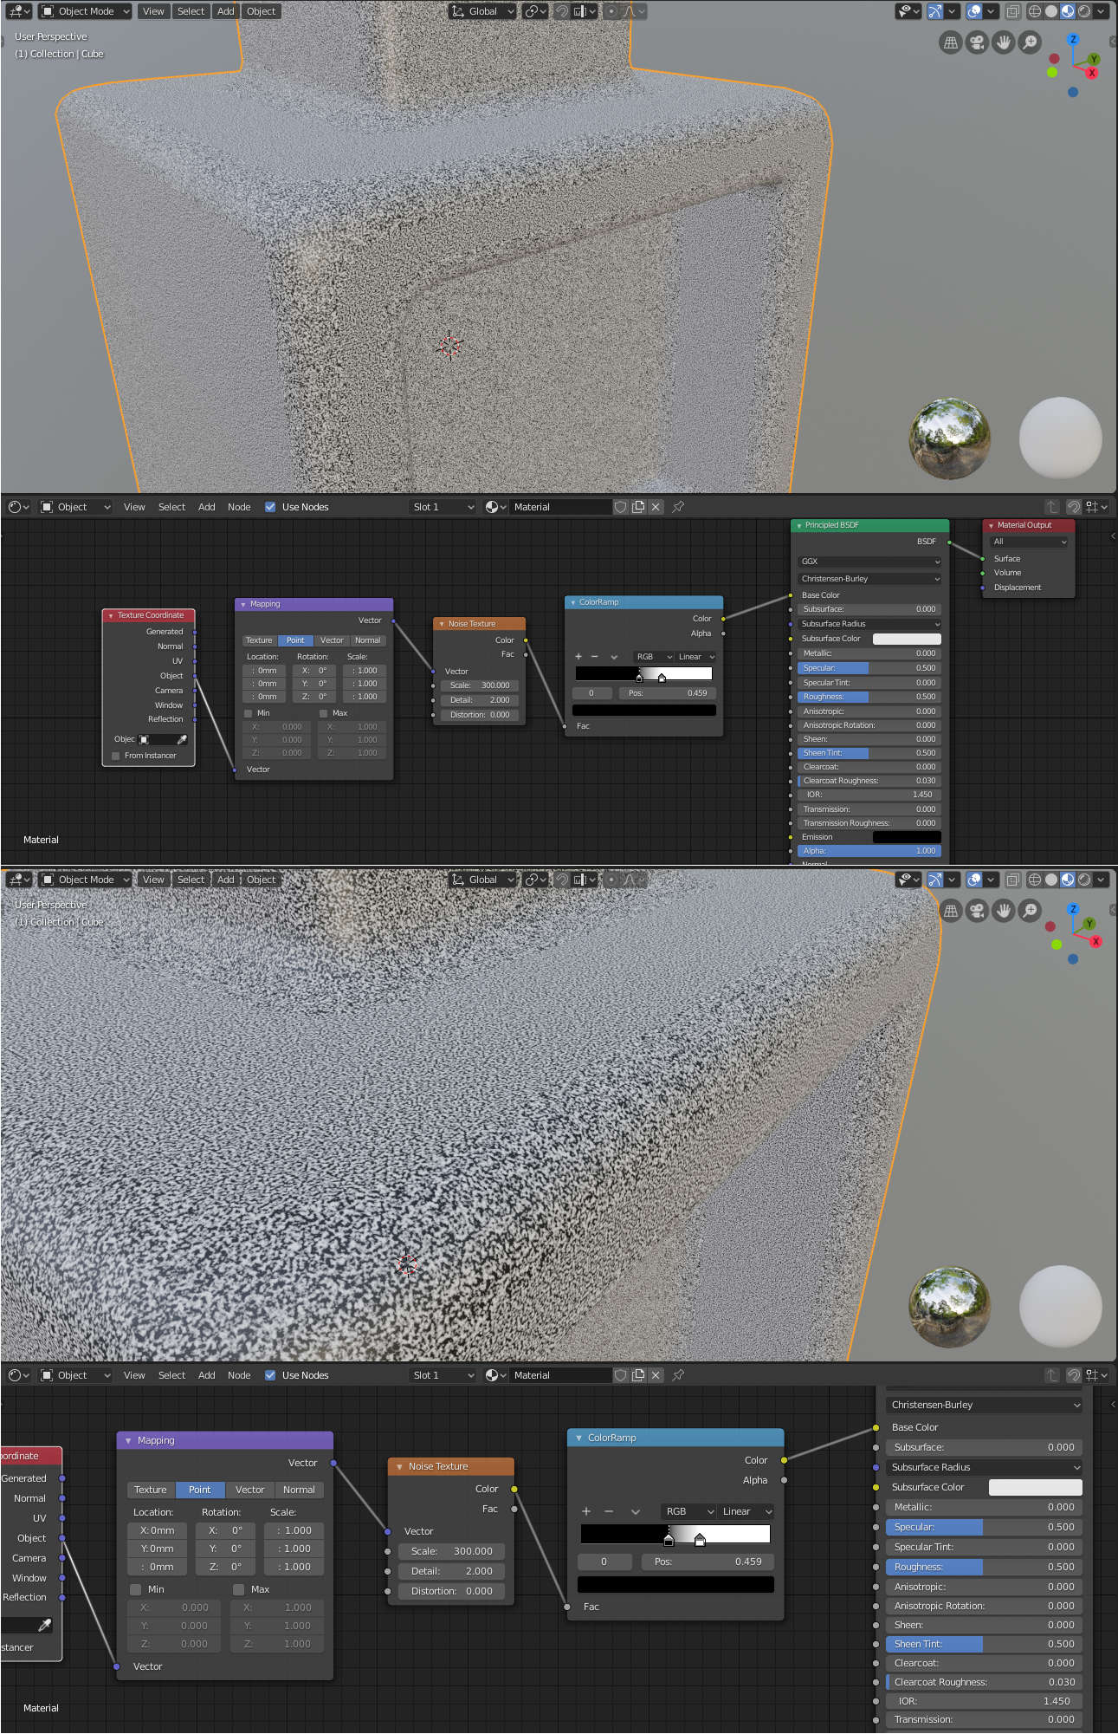
Task: Open Object Mode selector in upper viewport header
Action: point(85,11)
